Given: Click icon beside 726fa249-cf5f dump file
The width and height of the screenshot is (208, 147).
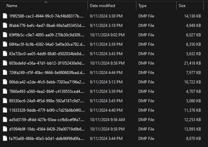Looking at the screenshot, I should pos(5,72).
